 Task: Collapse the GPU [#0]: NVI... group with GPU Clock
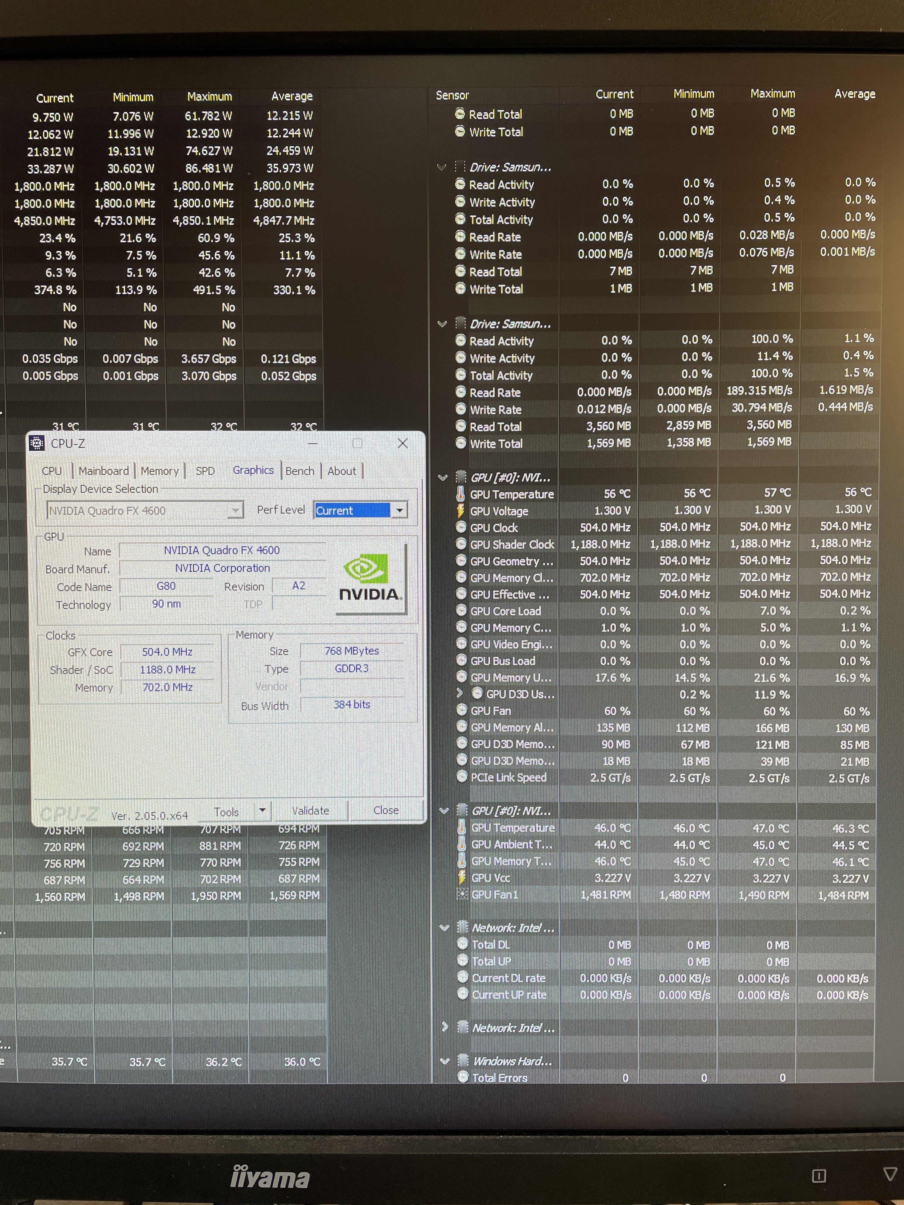(442, 478)
